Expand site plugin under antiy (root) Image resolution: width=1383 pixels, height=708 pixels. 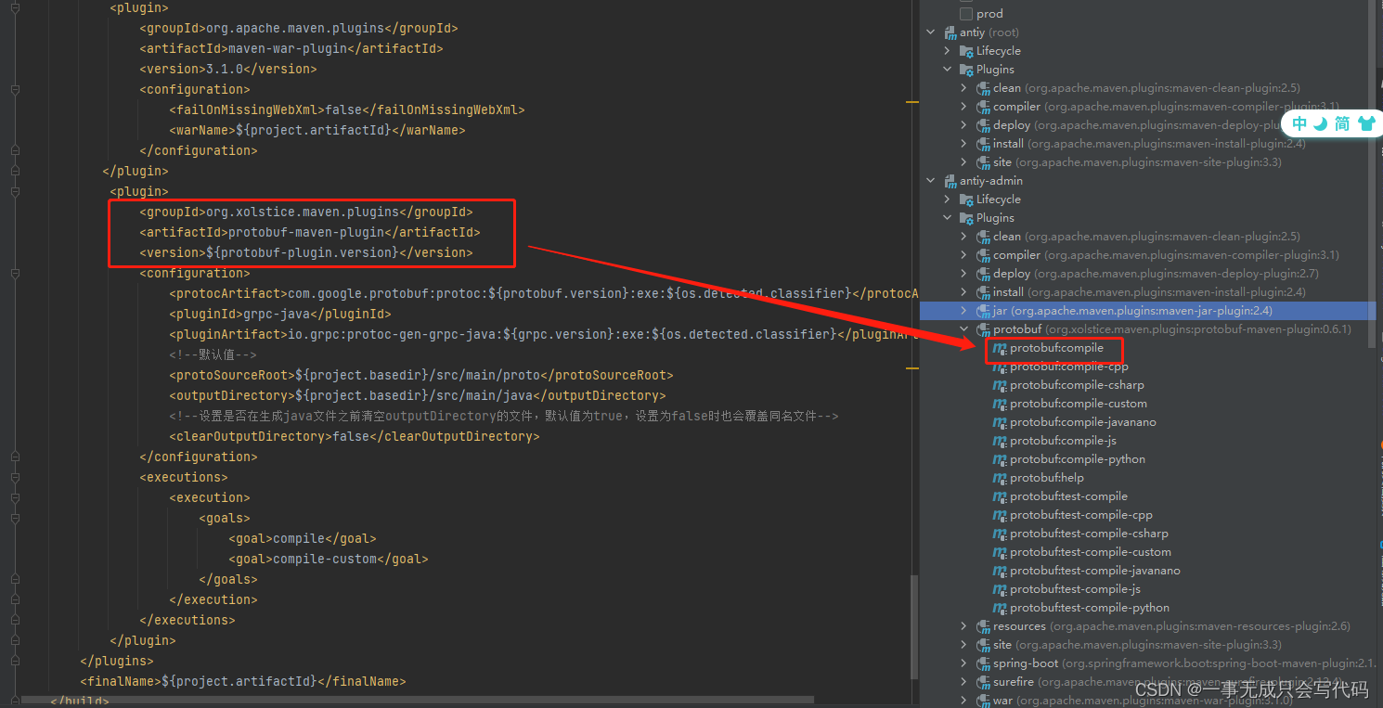(x=964, y=162)
